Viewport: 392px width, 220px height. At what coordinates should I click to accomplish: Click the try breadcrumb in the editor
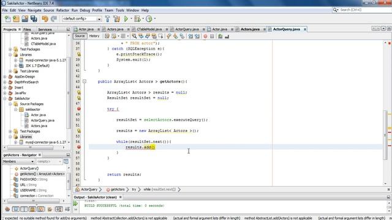tap(134, 189)
